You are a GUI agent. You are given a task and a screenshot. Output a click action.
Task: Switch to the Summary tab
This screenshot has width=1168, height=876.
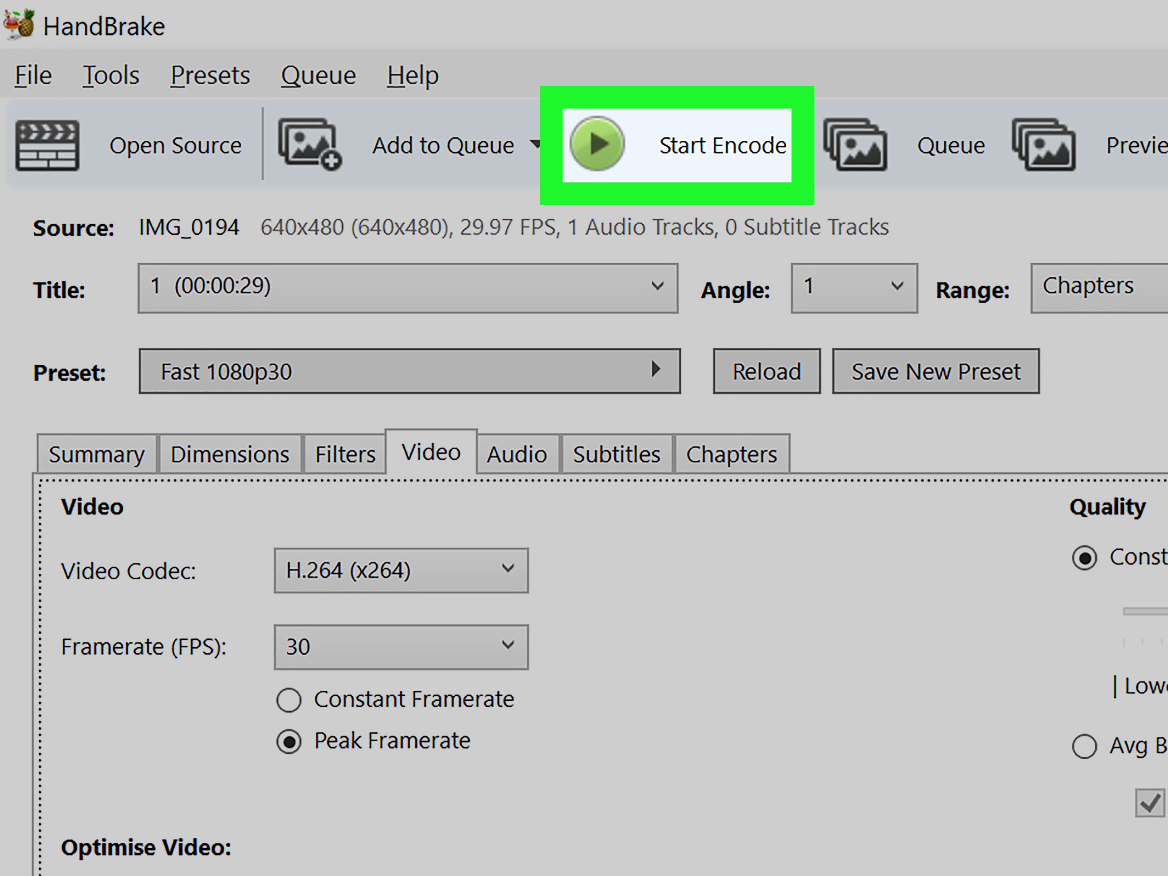coord(97,454)
